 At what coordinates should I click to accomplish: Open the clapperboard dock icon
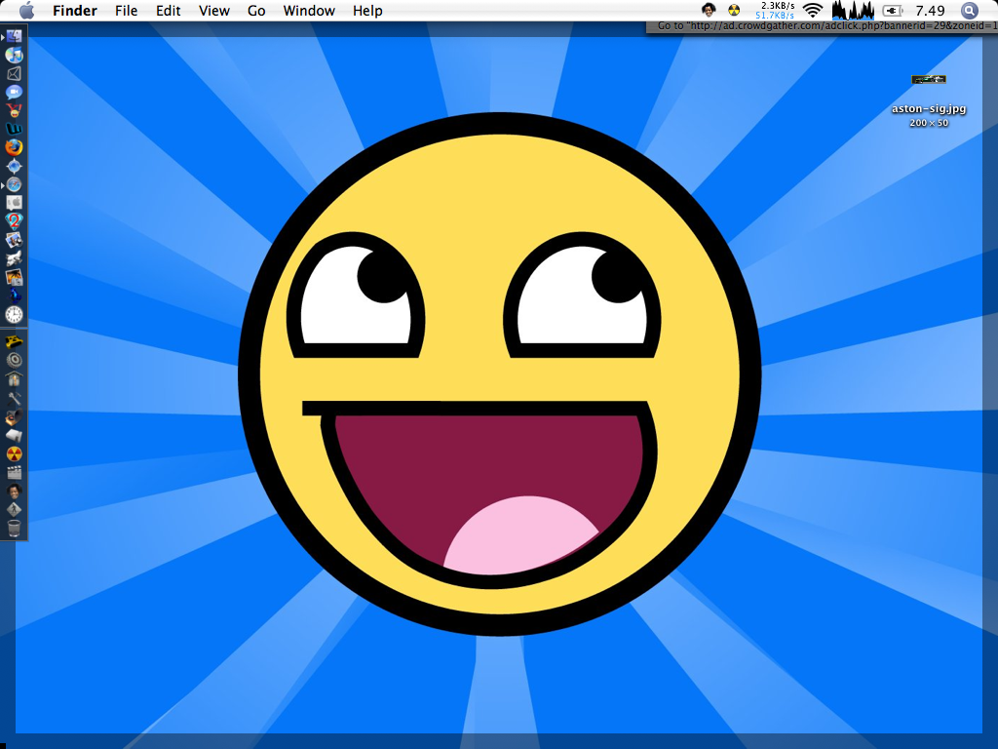pyautogui.click(x=14, y=473)
